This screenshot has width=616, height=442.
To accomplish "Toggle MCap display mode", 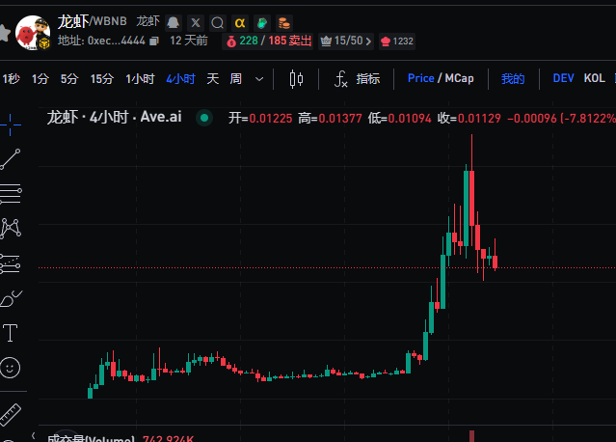I will tap(459, 78).
